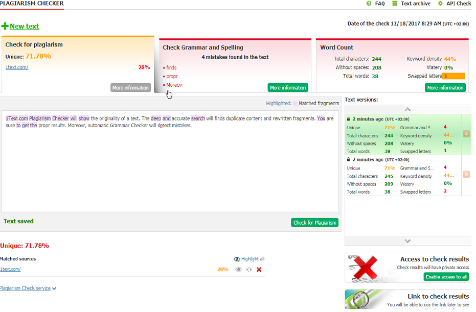The width and height of the screenshot is (476, 312).
Task: Click the compare icon next to matched source
Action: 248,270
